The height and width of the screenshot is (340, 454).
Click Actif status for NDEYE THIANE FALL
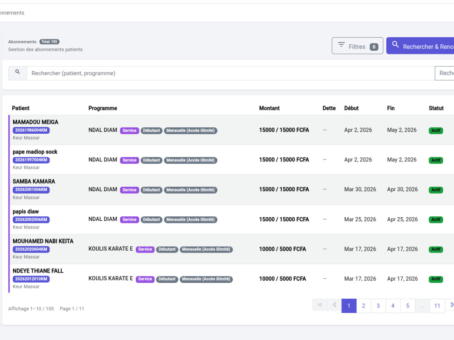tap(436, 279)
